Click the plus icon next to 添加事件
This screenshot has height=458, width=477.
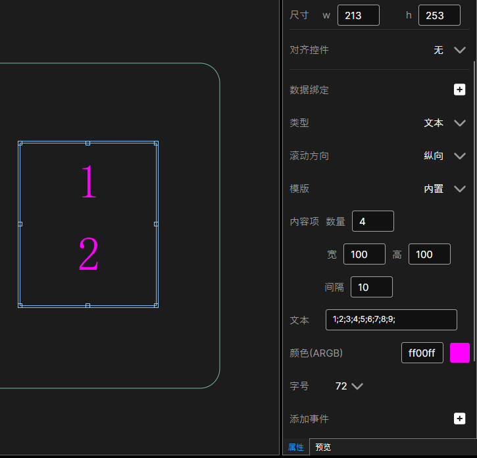click(459, 419)
